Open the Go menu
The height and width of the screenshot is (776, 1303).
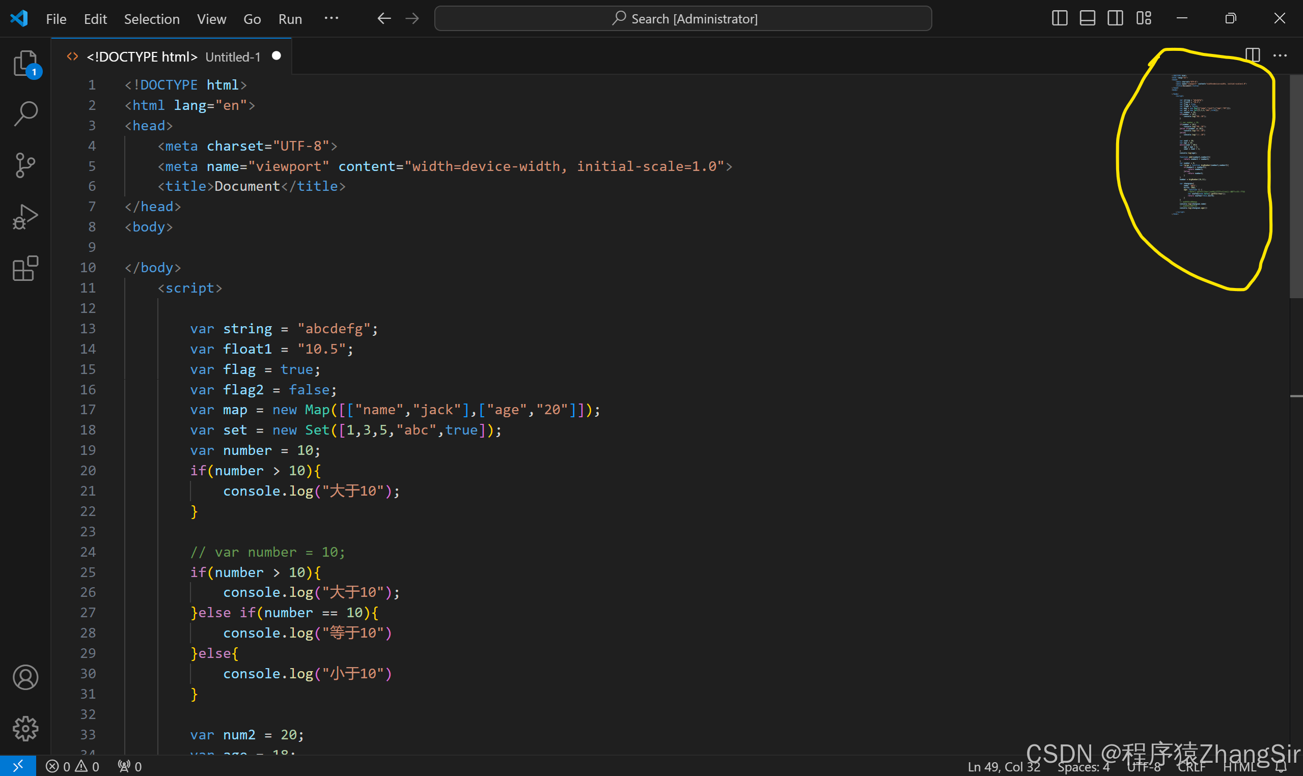pos(252,19)
